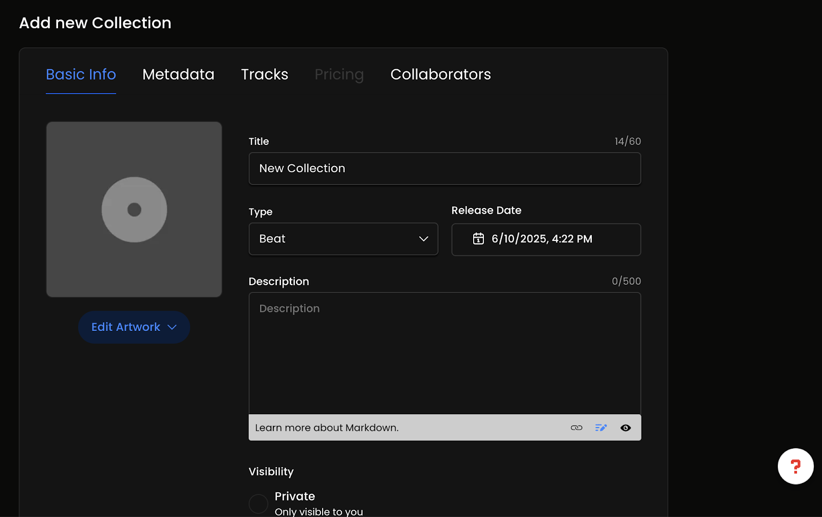Expand the Edit Artwork menu
Image resolution: width=822 pixels, height=517 pixels.
click(134, 327)
